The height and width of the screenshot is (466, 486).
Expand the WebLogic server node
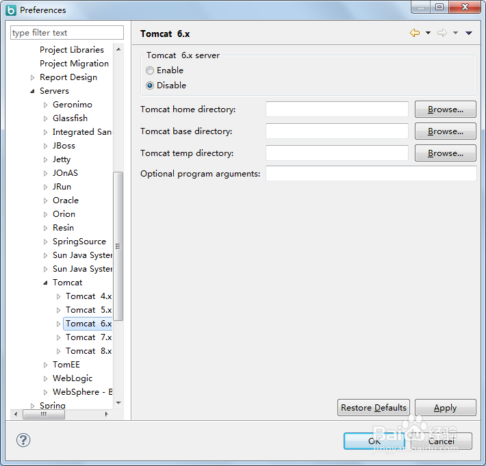[46, 378]
